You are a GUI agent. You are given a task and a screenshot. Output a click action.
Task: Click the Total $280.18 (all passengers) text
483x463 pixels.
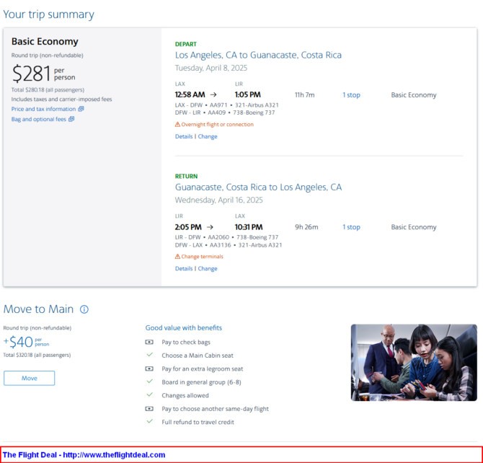48,90
